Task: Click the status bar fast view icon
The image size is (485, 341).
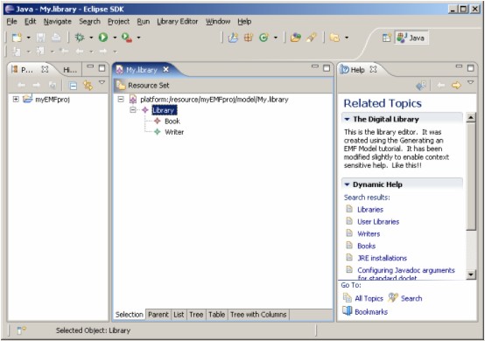Action: click(x=21, y=331)
